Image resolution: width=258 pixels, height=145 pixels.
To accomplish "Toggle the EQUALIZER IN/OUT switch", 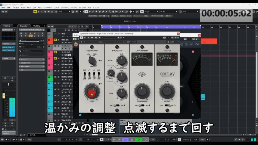I will (x=117, y=105).
